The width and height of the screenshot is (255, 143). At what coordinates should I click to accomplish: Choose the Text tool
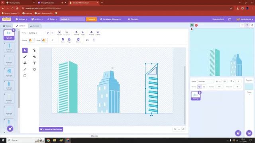tap(35, 63)
